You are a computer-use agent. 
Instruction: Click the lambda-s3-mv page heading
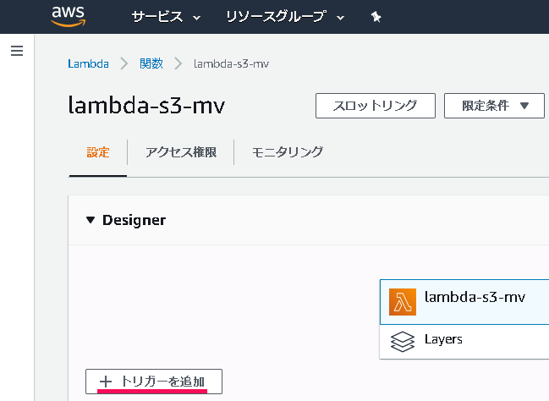click(146, 105)
